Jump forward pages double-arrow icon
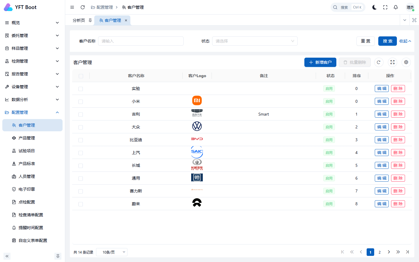The image size is (419, 262). (x=398, y=252)
